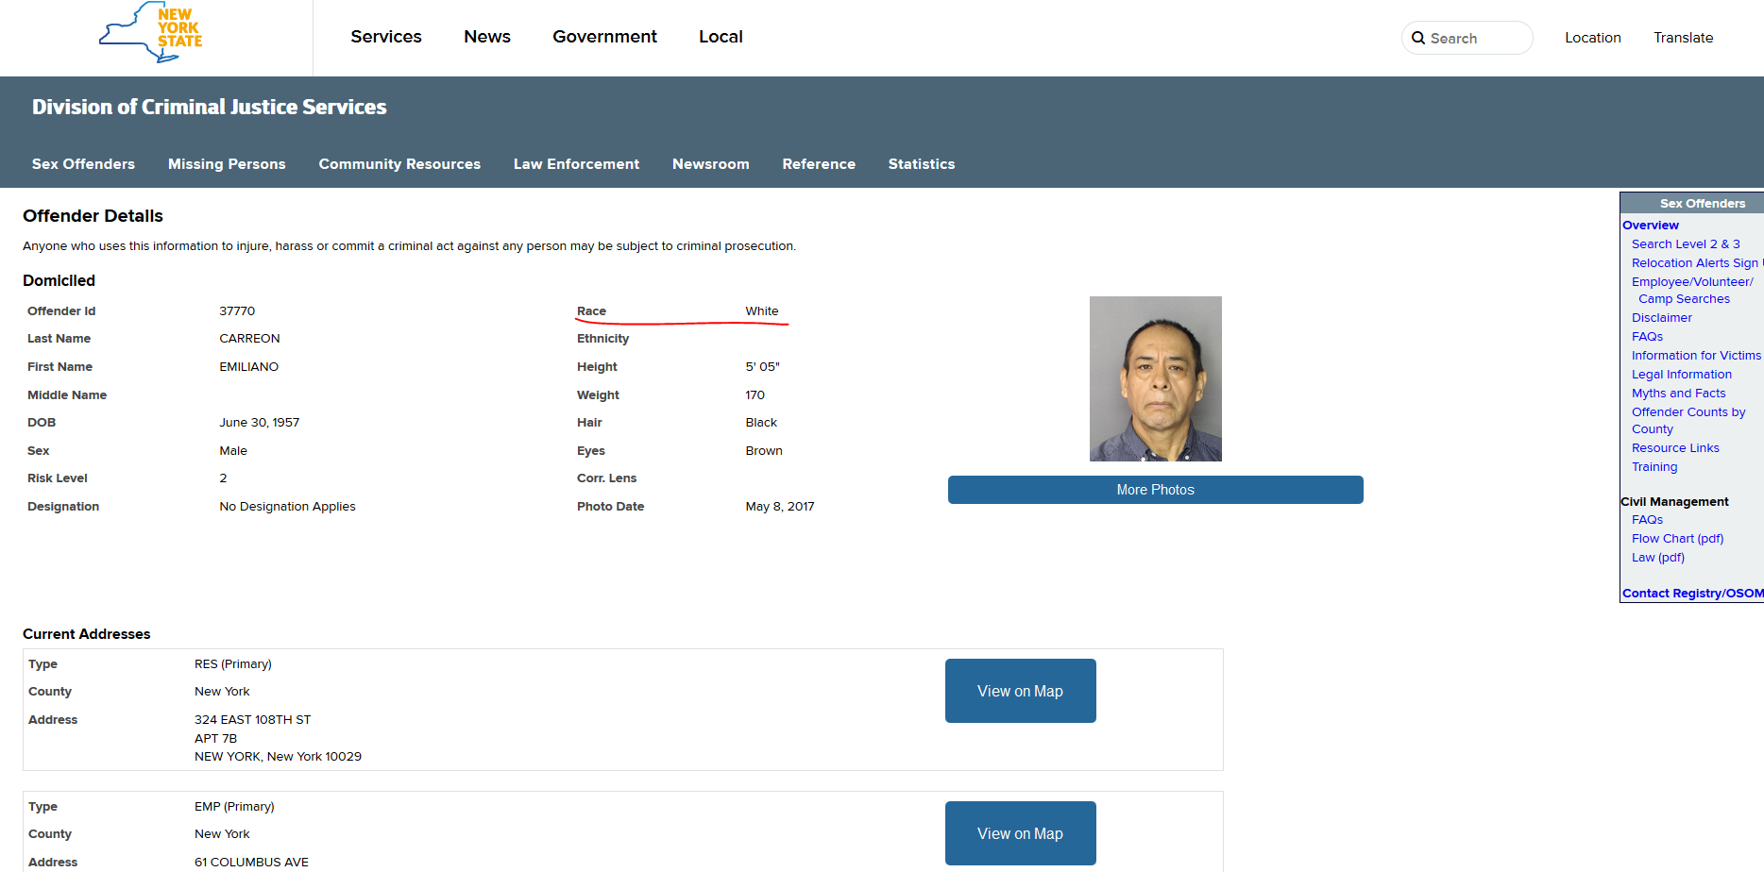Go to the Statistics tab
The image size is (1764, 872).
pyautogui.click(x=921, y=164)
